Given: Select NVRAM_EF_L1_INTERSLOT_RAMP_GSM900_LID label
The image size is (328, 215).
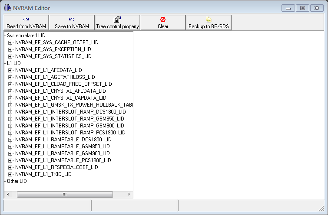Looking at the screenshot, I should pos(70,125).
